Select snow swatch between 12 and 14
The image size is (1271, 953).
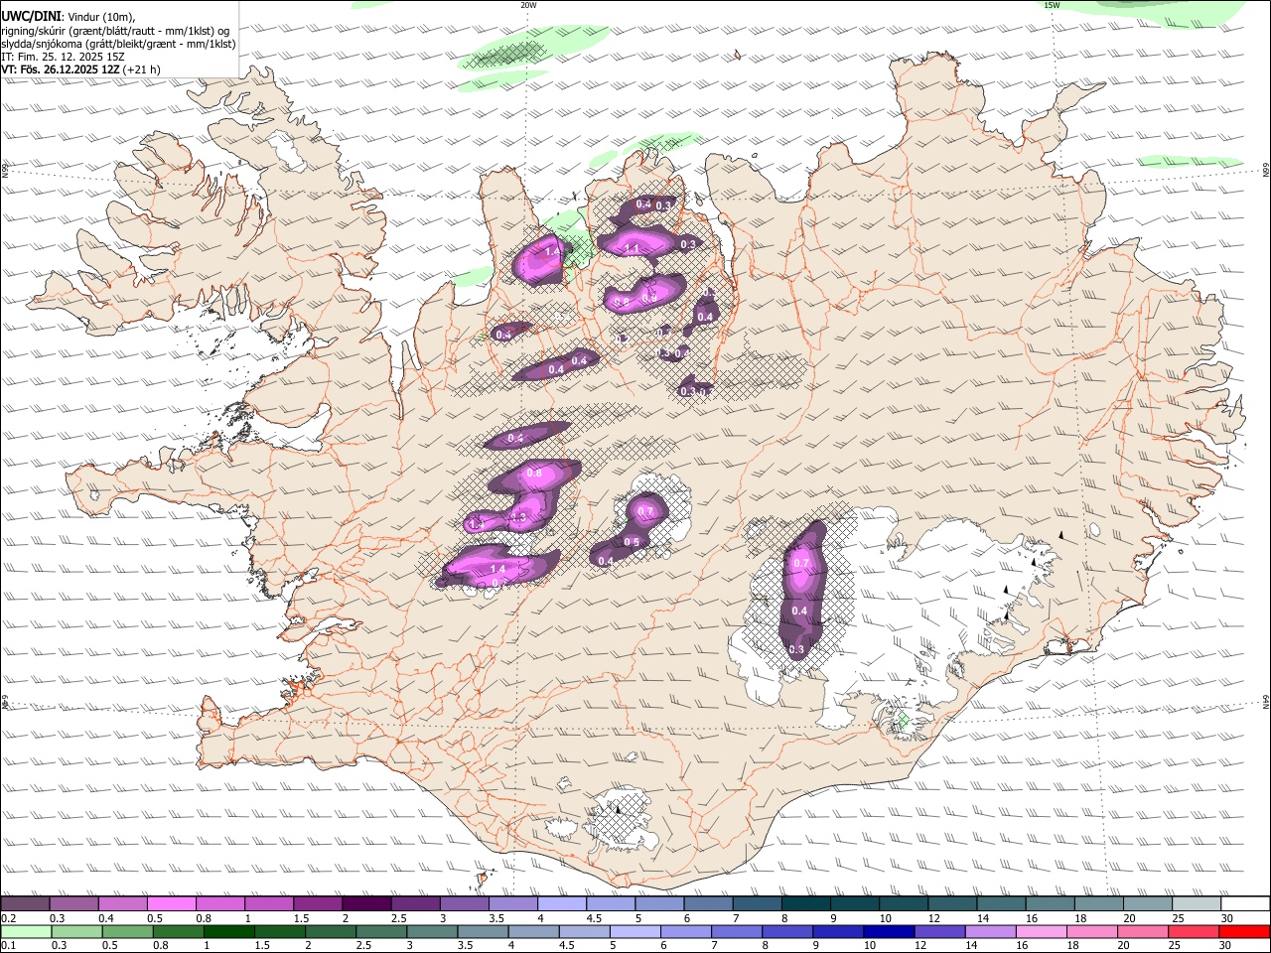click(x=950, y=904)
